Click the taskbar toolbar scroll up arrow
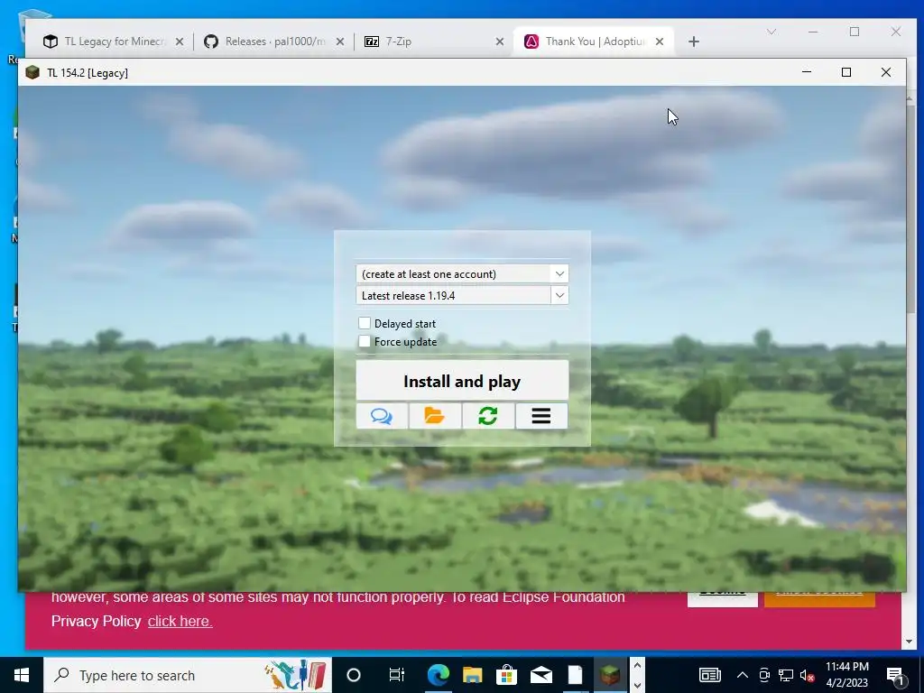The image size is (924, 693). click(x=637, y=665)
